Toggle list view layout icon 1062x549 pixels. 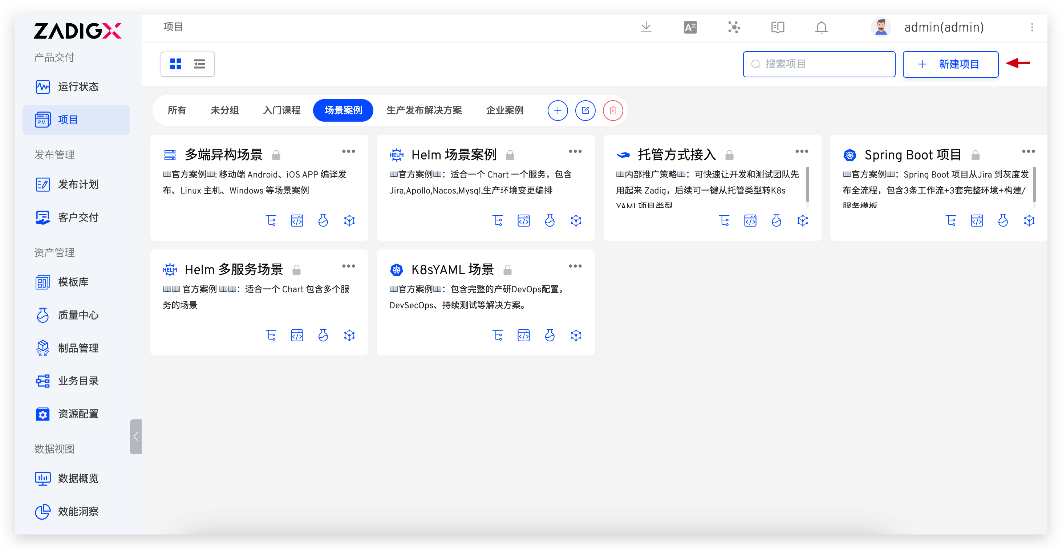click(x=199, y=64)
